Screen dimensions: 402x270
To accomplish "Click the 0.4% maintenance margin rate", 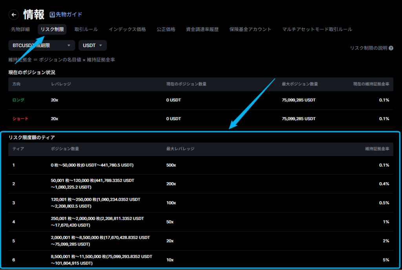I will pyautogui.click(x=384, y=184).
